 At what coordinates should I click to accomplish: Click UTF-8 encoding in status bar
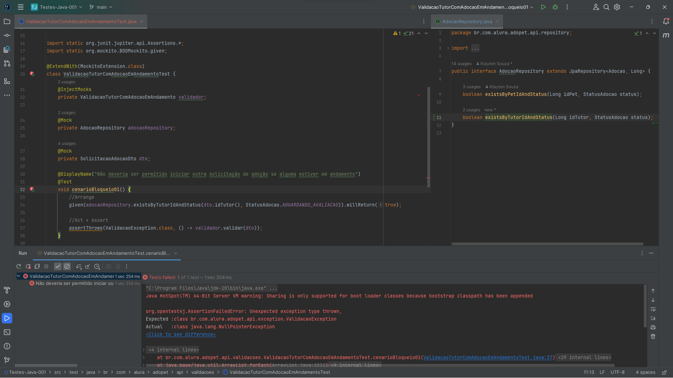coord(617,372)
